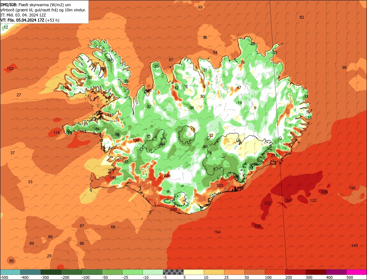Image resolution: width=367 pixels, height=280 pixels.
Task: Click the flux value '118' on the map
Action: click(57, 133)
